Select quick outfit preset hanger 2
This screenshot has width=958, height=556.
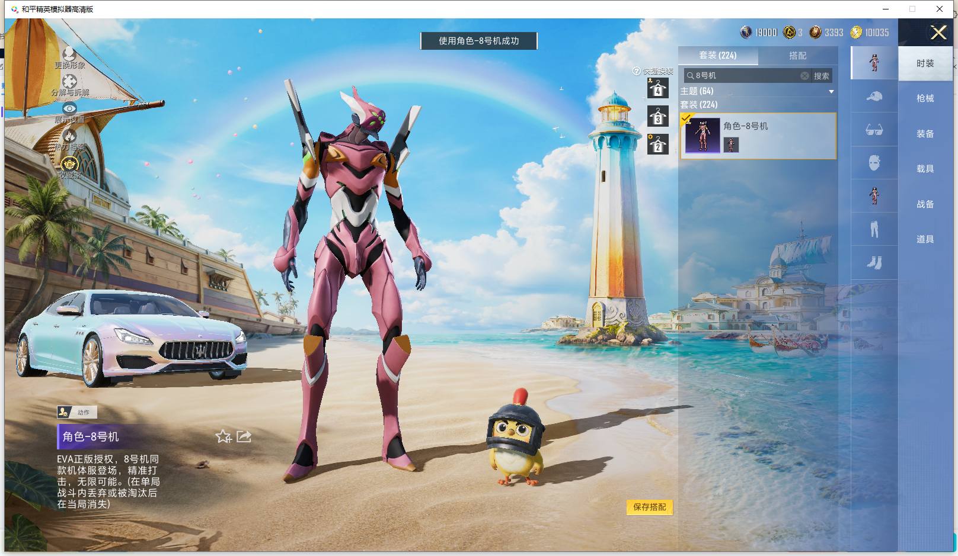click(657, 144)
